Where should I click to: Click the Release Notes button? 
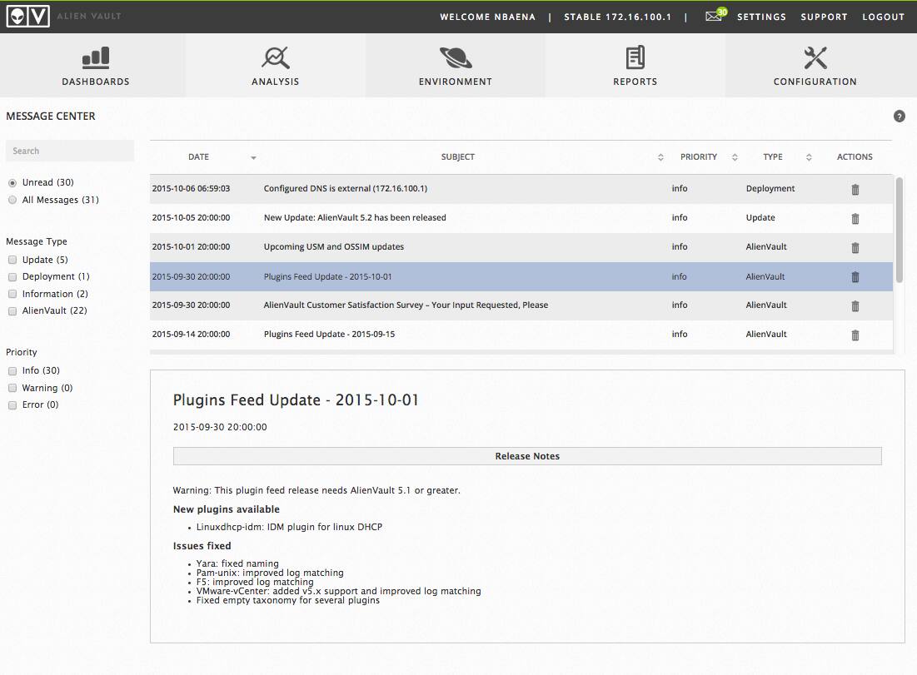[527, 456]
